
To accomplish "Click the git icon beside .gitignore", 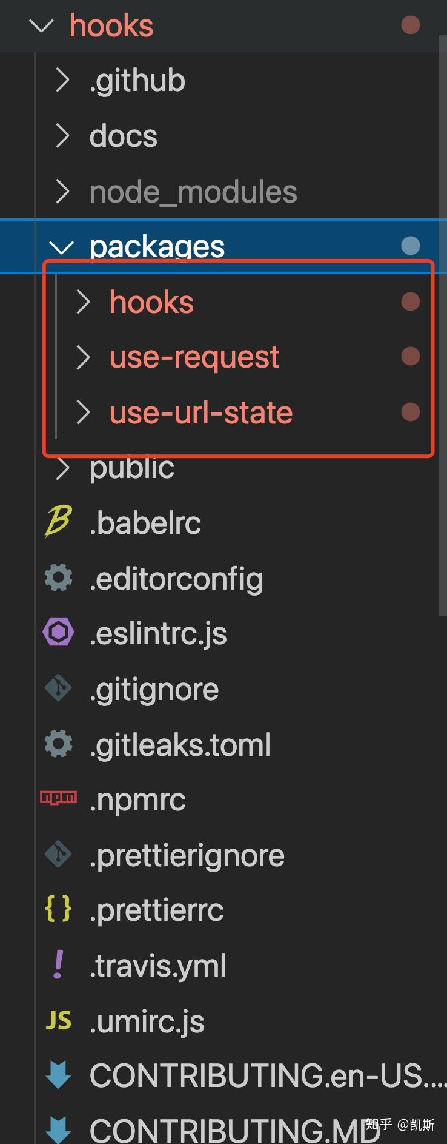I will point(58,688).
